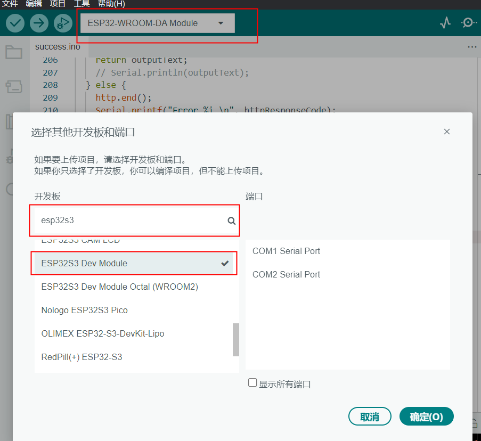Click line number 207 in gutter
The width and height of the screenshot is (481, 441).
[x=50, y=72]
